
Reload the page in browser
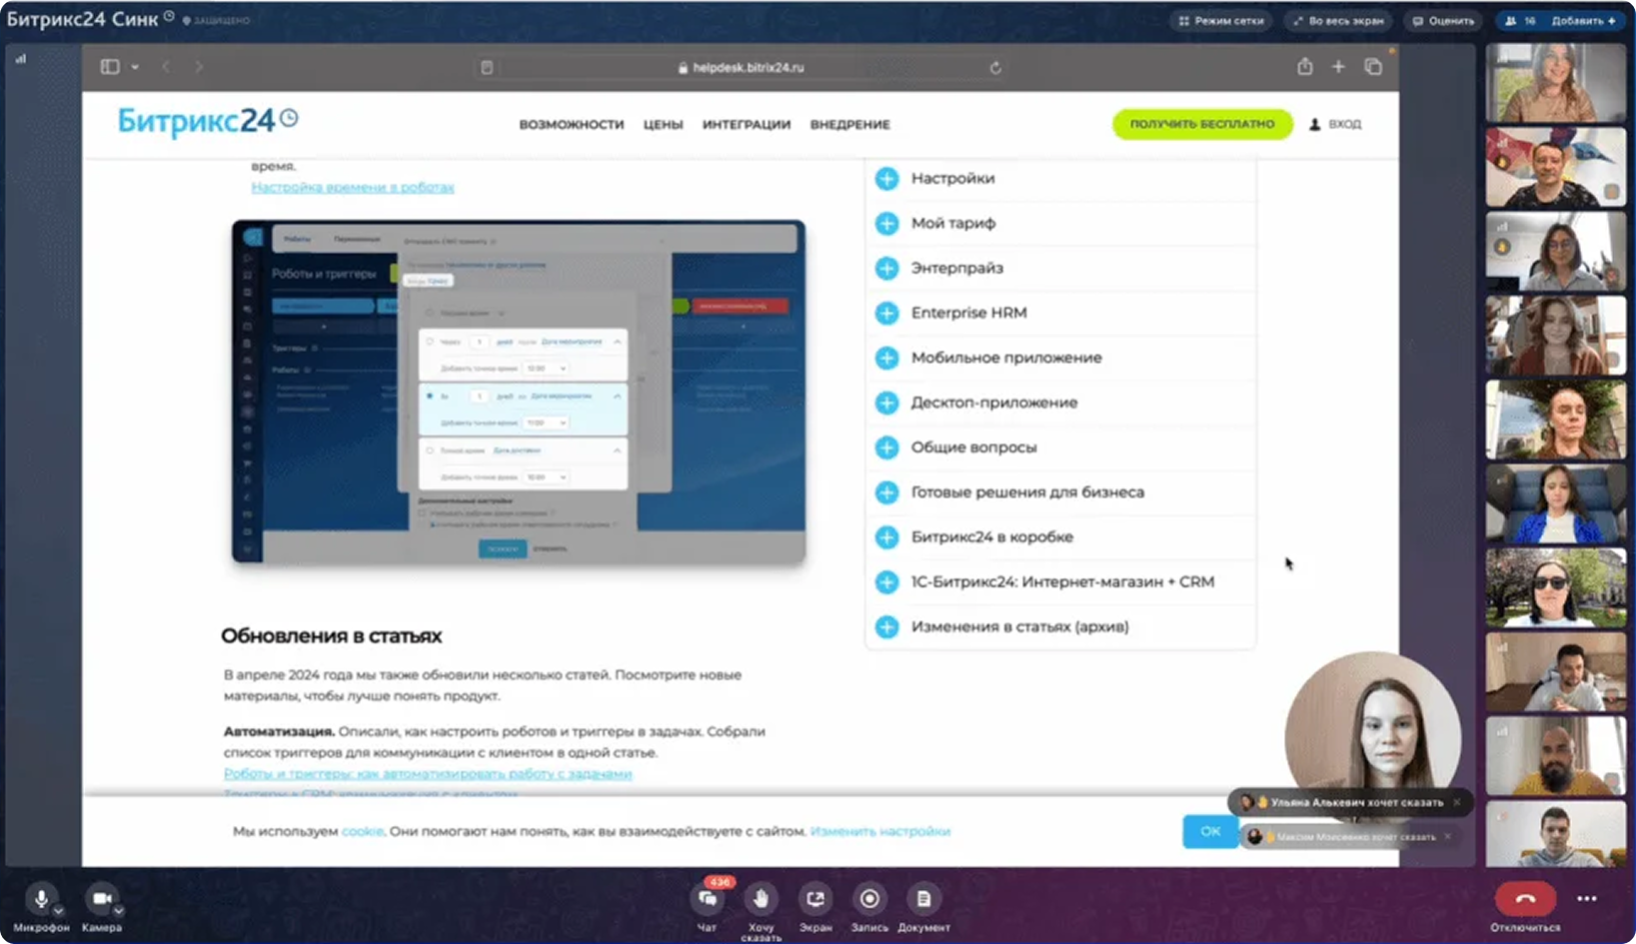[x=995, y=68]
